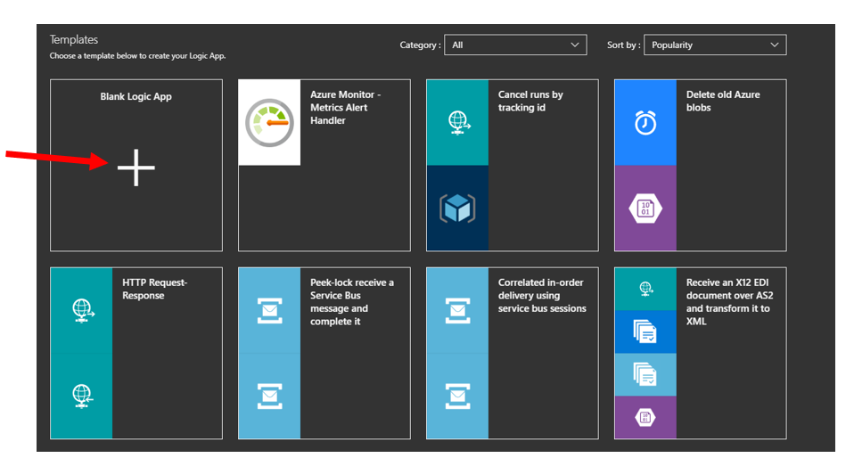Click the upper Service Bus icon in Correlated delivery card
854x458 pixels.
[x=457, y=310]
